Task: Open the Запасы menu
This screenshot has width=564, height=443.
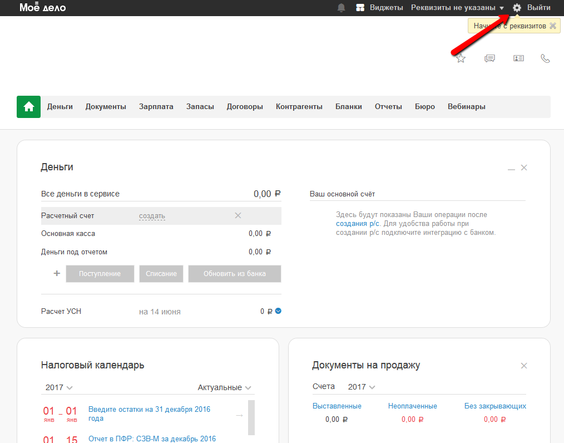Action: (200, 107)
